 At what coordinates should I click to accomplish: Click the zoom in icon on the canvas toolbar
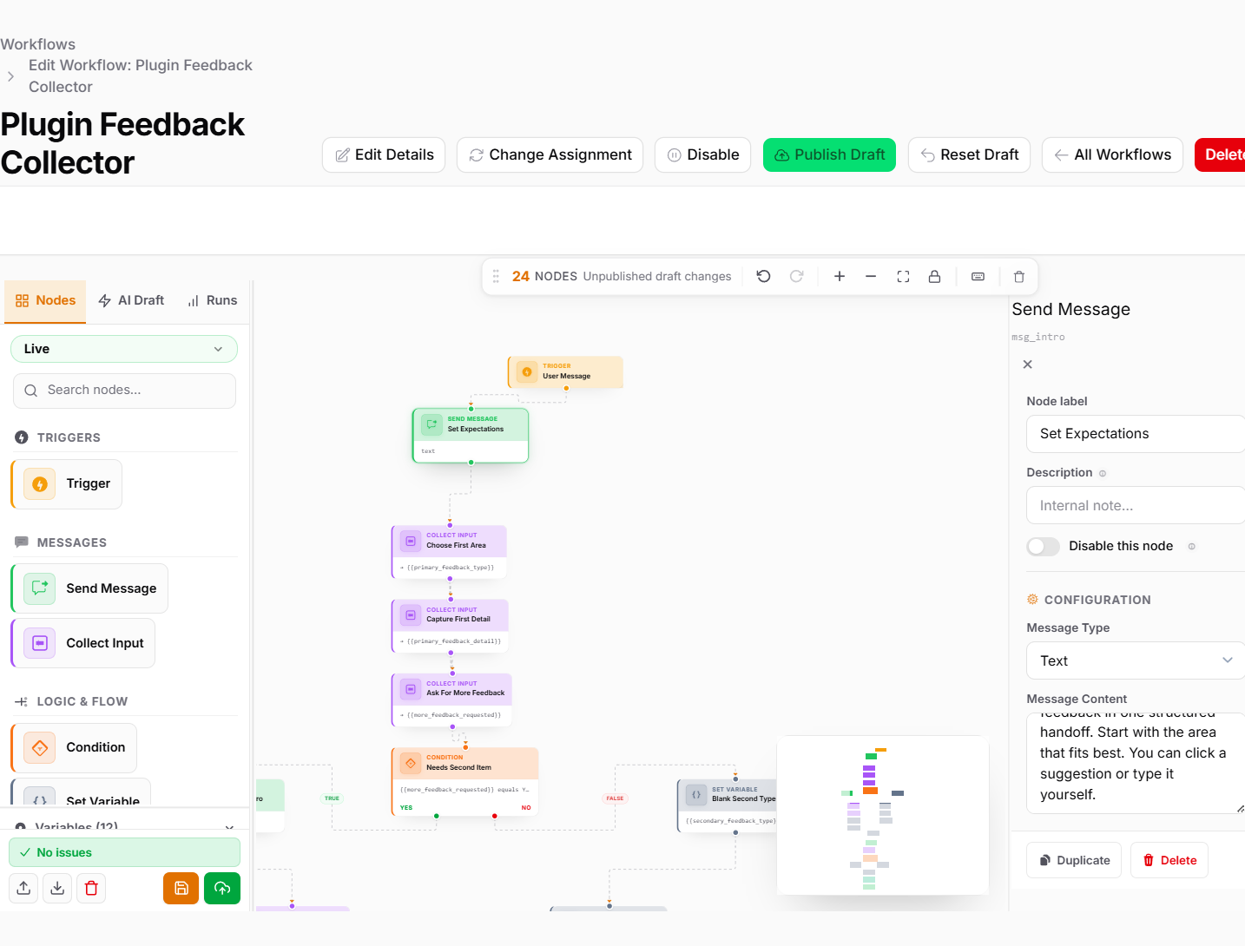839,276
